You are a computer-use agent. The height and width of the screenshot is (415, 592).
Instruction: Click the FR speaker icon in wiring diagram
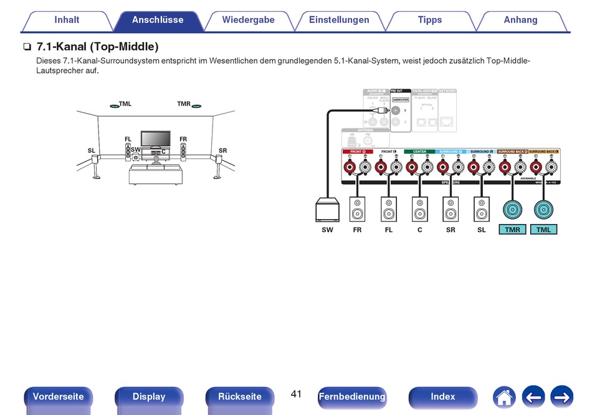[x=357, y=209]
